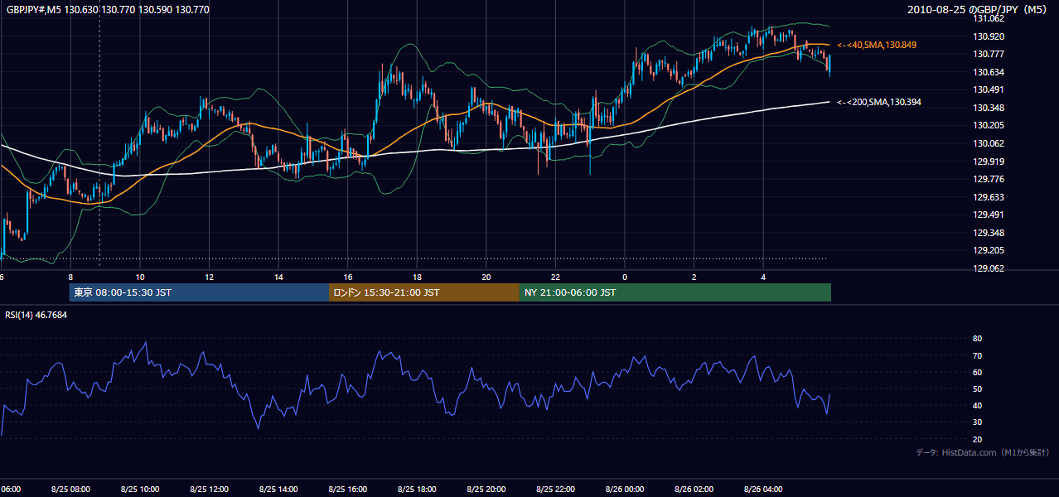
Task: Click RSI axis level 50
Action: 977,388
